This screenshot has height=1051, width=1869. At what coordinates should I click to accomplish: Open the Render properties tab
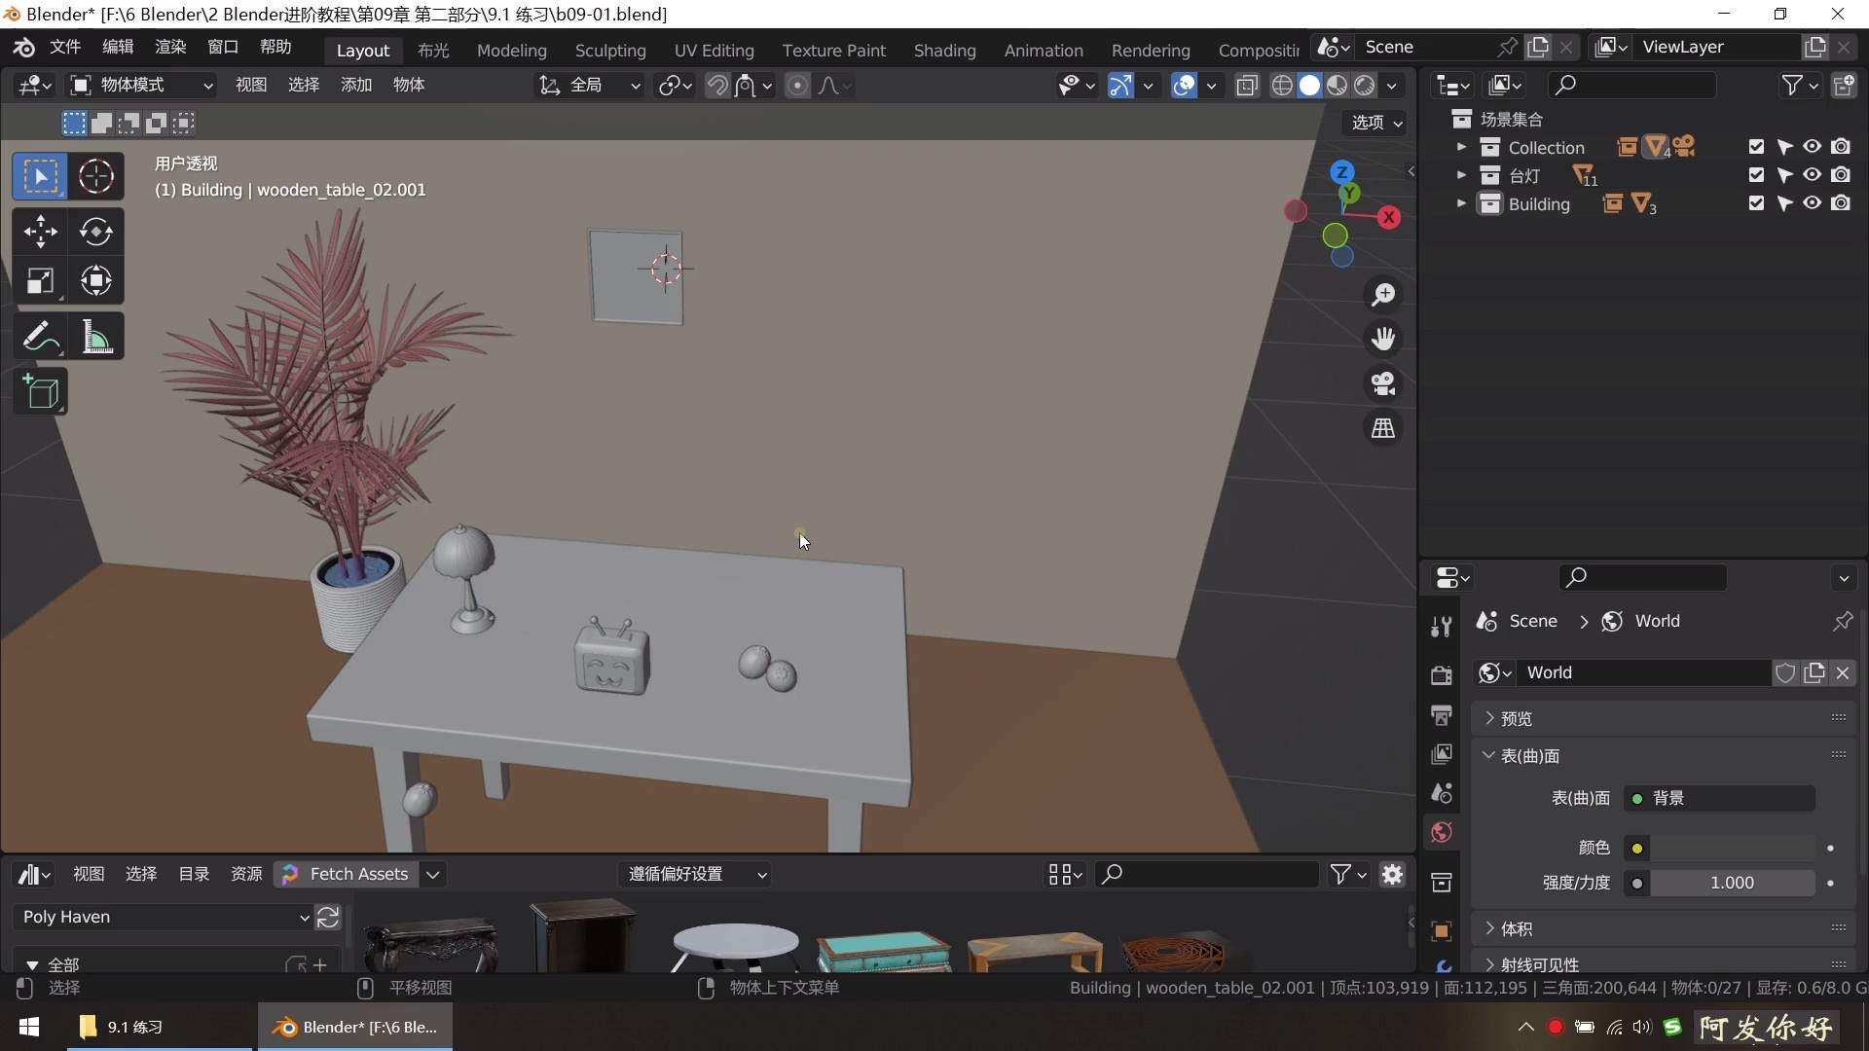[1442, 674]
